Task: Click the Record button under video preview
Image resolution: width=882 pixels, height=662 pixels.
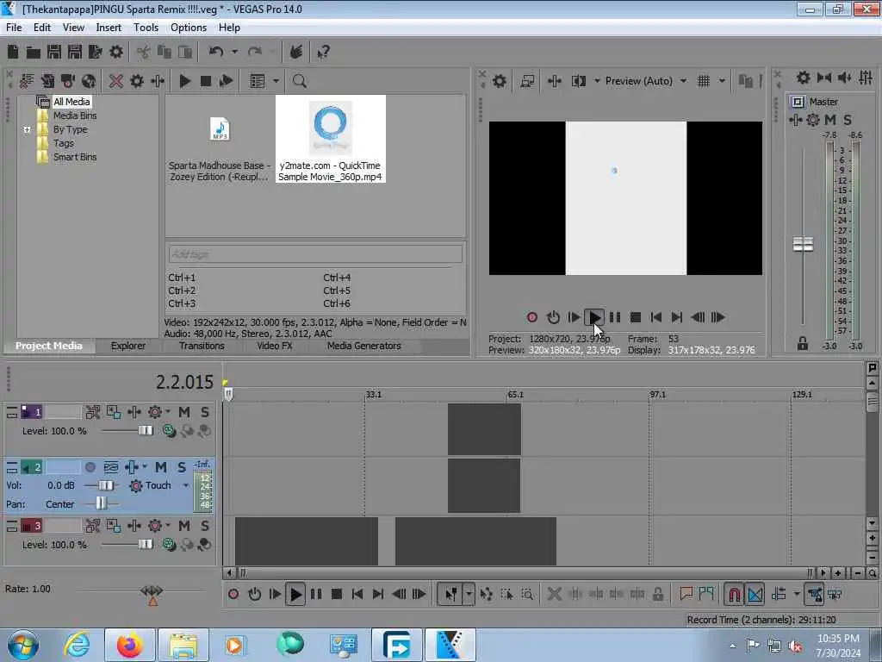Action: (532, 317)
